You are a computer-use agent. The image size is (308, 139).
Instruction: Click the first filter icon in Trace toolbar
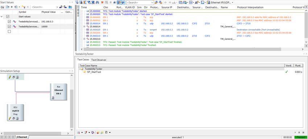[89, 3]
